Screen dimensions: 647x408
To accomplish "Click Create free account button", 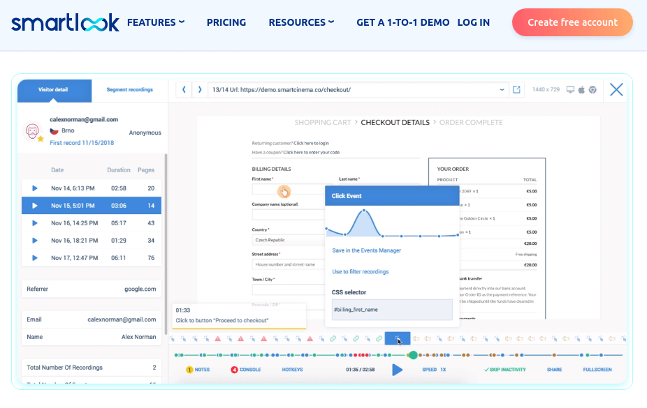I will (x=572, y=22).
